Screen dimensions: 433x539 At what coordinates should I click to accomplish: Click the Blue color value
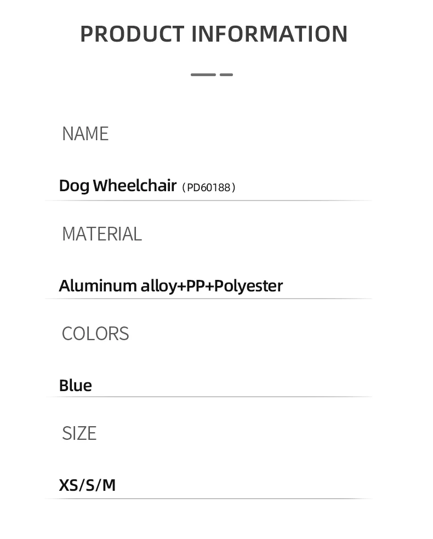(x=75, y=386)
